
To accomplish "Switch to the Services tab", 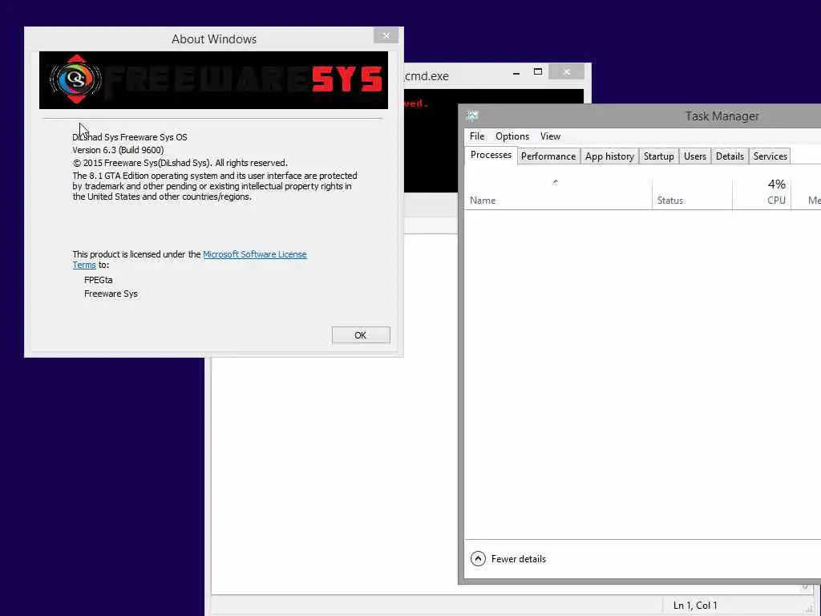I will click(x=770, y=156).
